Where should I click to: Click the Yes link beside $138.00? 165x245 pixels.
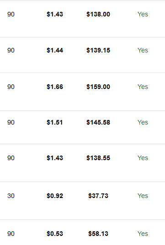143,14
